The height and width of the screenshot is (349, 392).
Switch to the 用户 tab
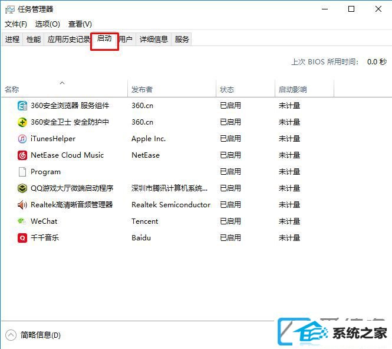(126, 40)
